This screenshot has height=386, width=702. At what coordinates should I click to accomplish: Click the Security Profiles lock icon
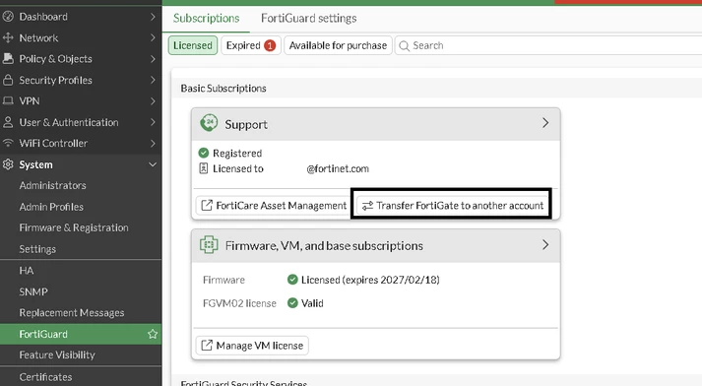coord(8,80)
